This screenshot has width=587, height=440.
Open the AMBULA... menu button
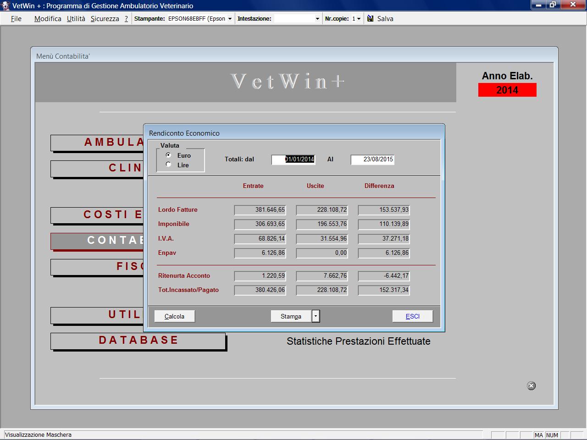(x=97, y=143)
